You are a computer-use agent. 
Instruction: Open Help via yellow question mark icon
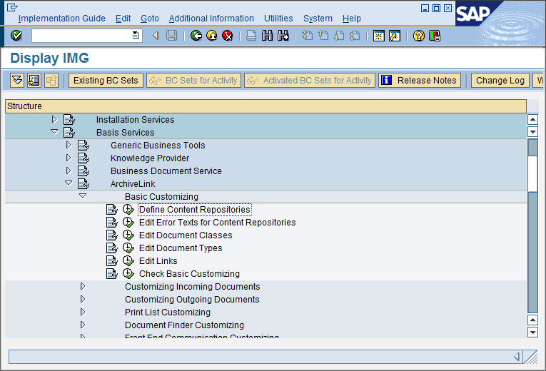[419, 36]
